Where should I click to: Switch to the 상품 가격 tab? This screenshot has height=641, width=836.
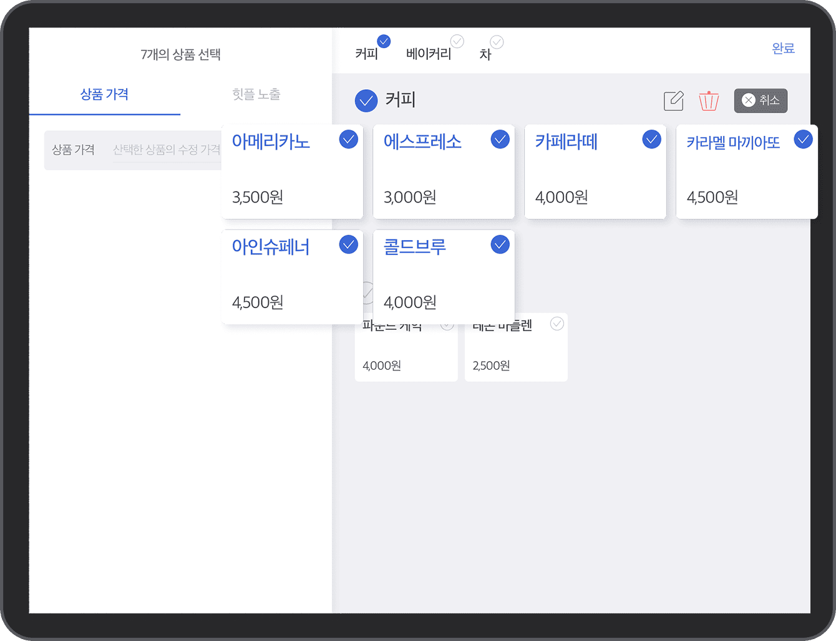tap(104, 95)
